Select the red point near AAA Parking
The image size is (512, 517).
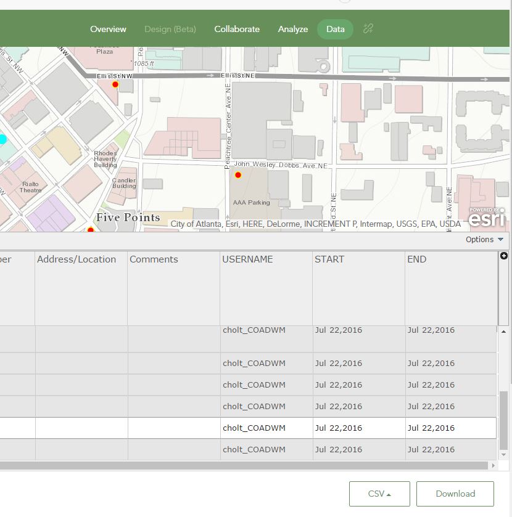tap(238, 175)
